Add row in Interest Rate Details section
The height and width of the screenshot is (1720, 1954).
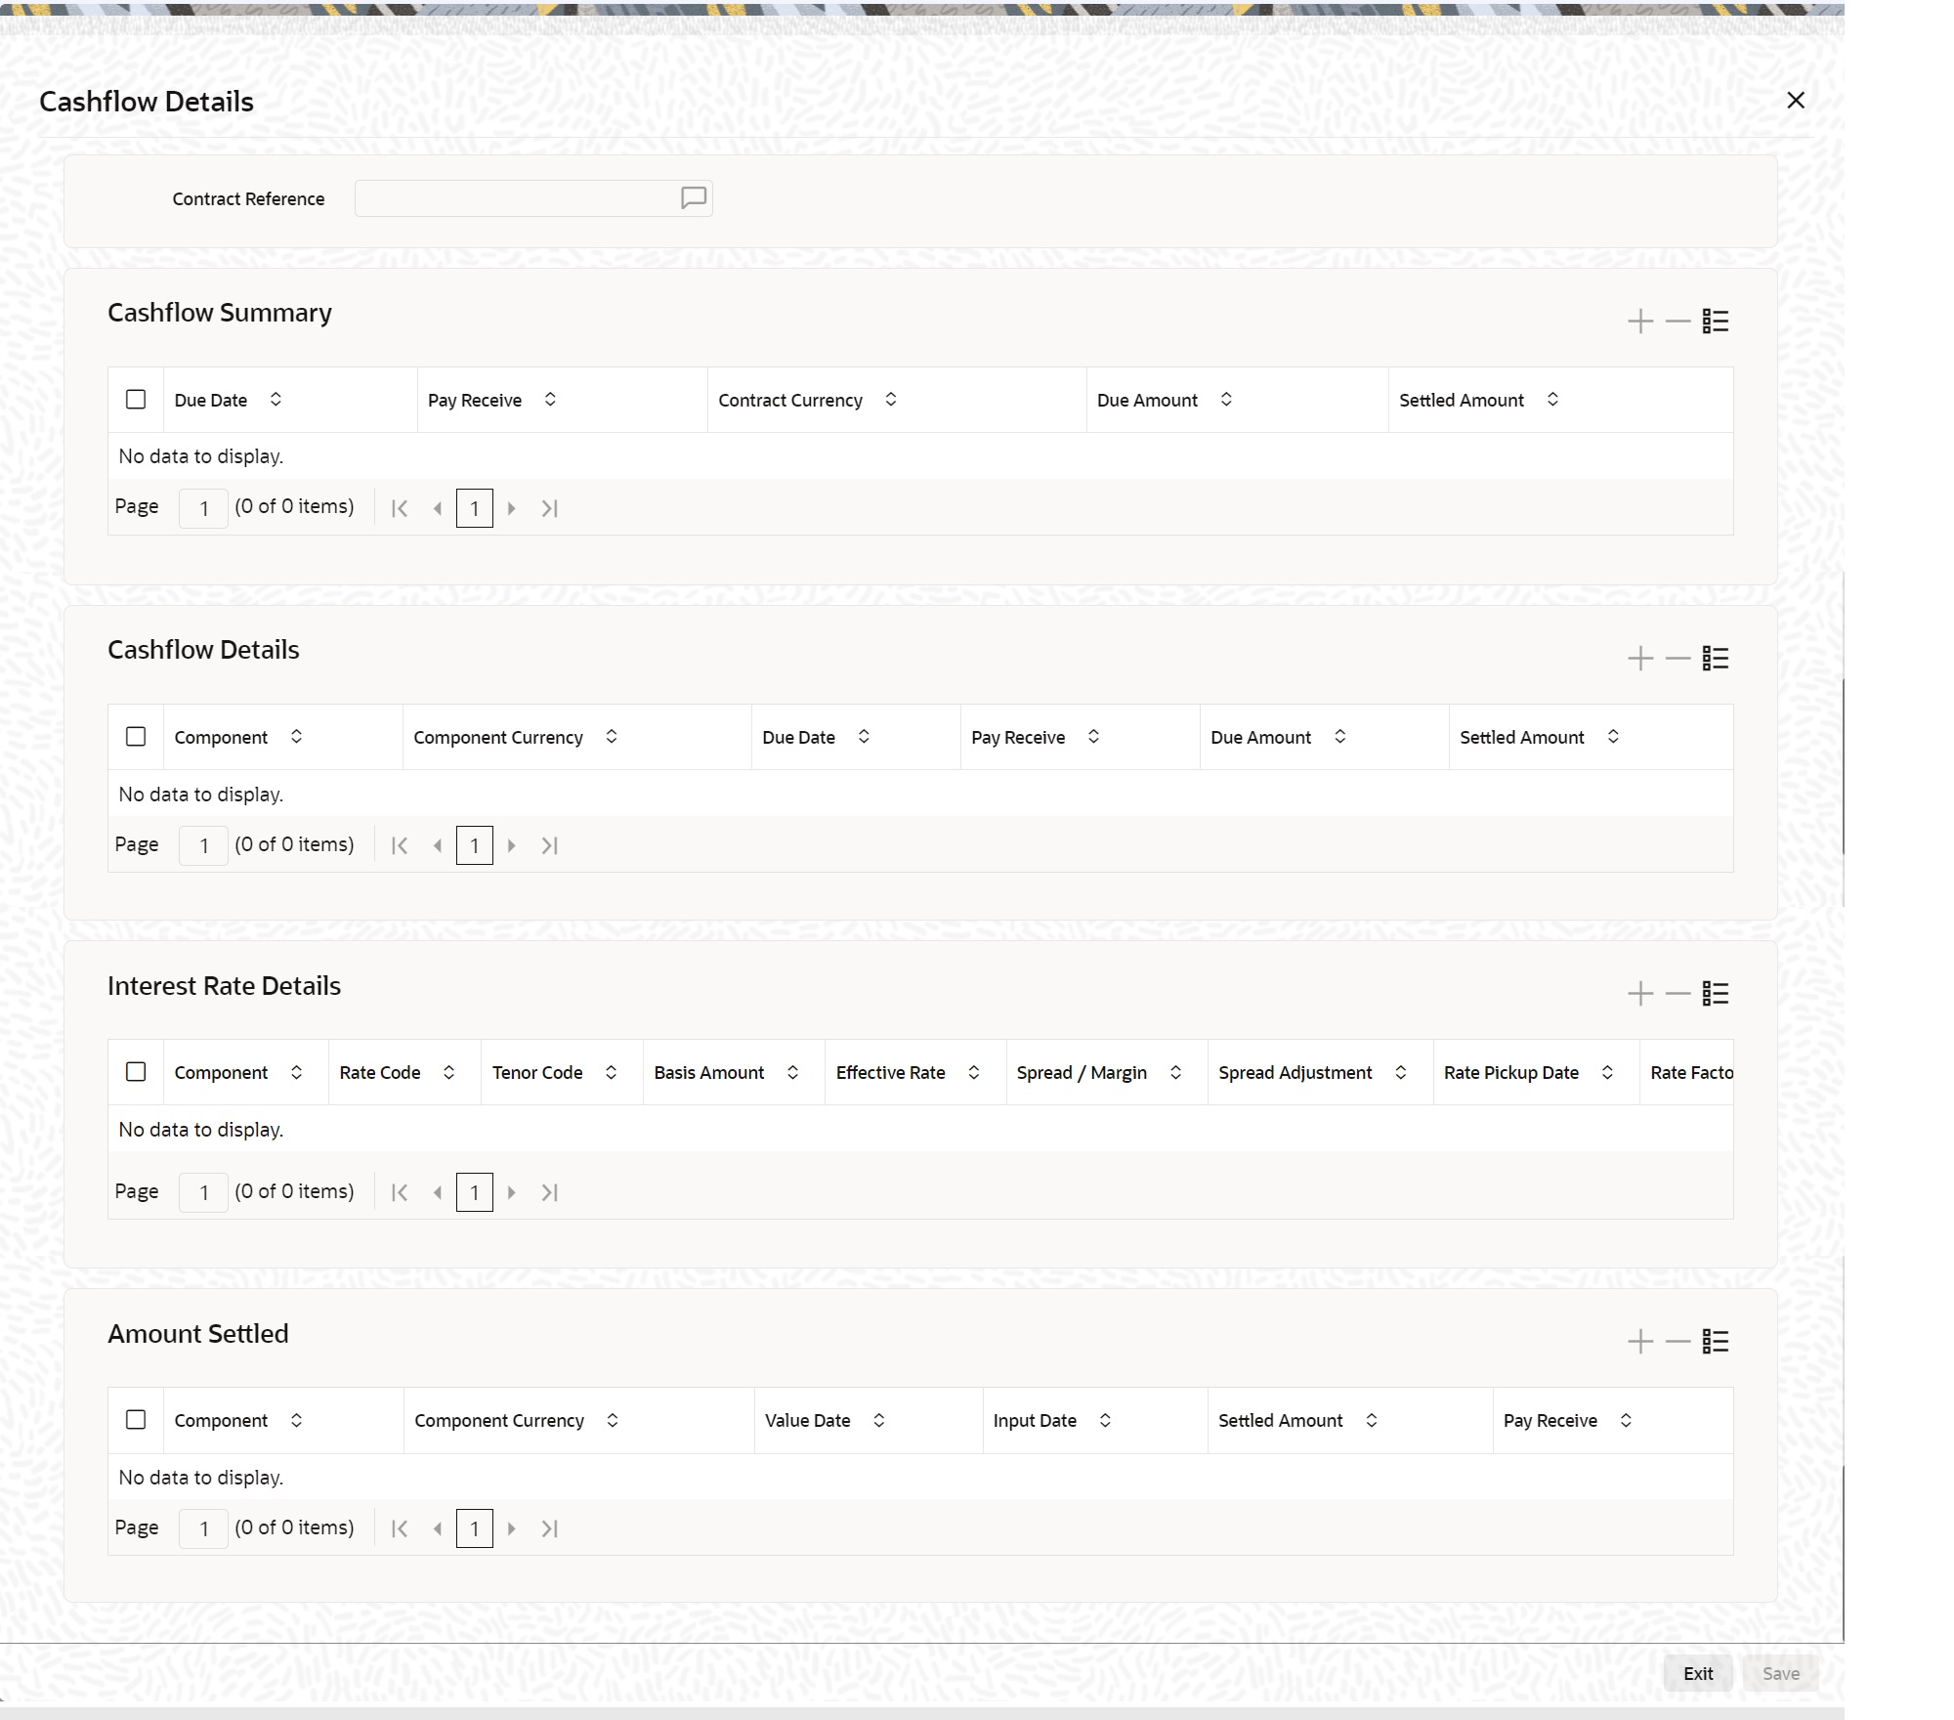[1640, 994]
